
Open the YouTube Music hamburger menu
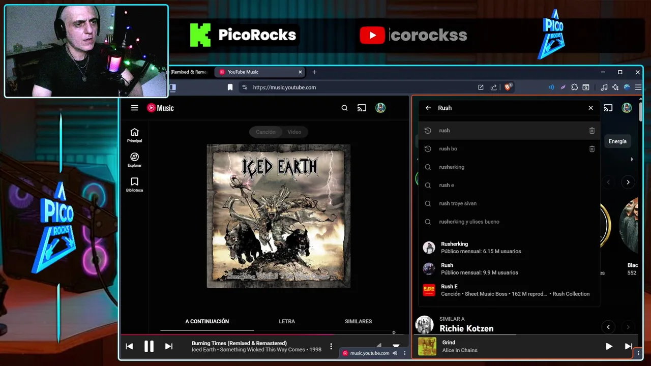pos(134,108)
